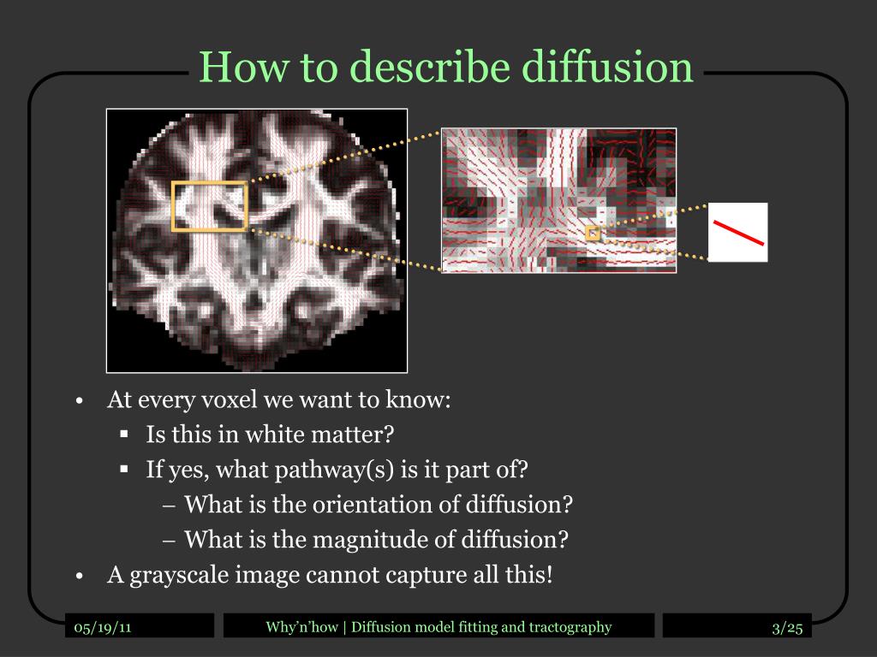
Task: Click 'If yes, what pathway(s) is it part of?'
Action: click(x=337, y=470)
